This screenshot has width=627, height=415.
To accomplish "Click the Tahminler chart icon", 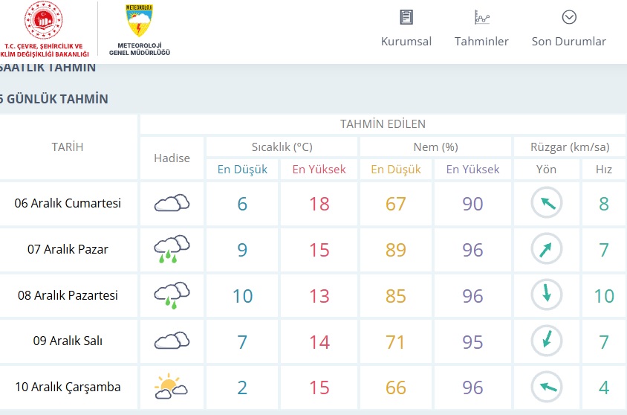I will click(x=481, y=17).
